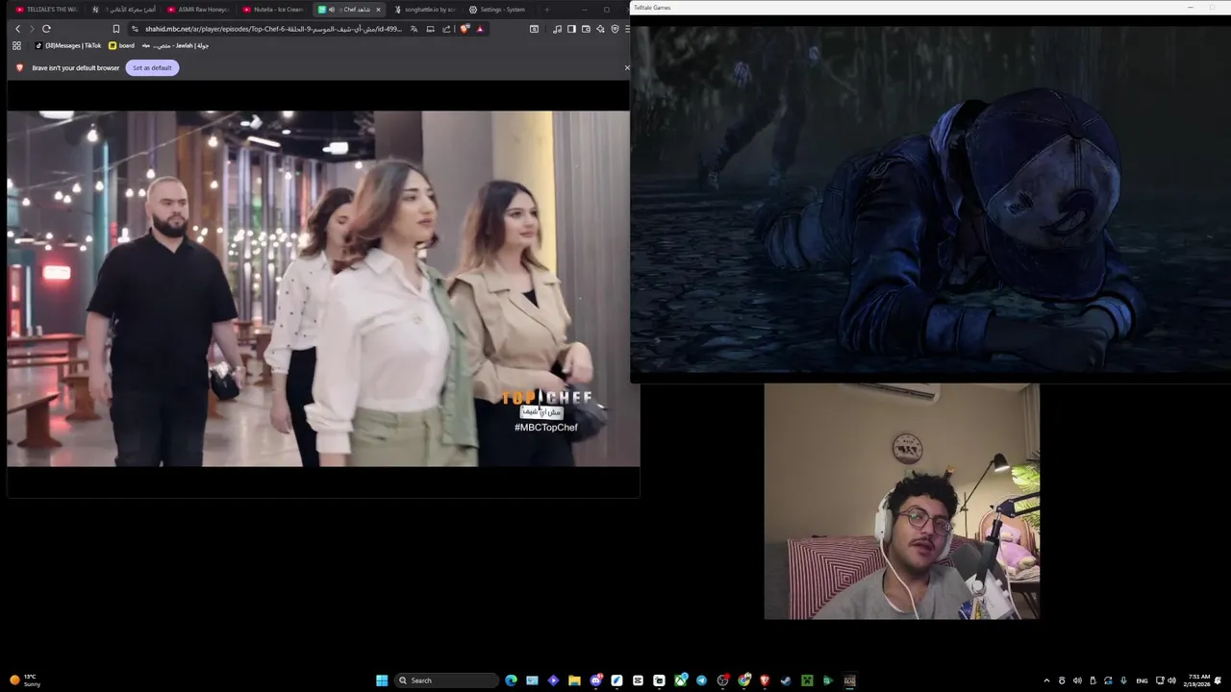Open CapCut from the taskbar
The height and width of the screenshot is (692, 1231).
point(638,680)
